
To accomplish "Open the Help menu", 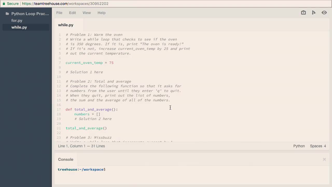I will pyautogui.click(x=101, y=13).
